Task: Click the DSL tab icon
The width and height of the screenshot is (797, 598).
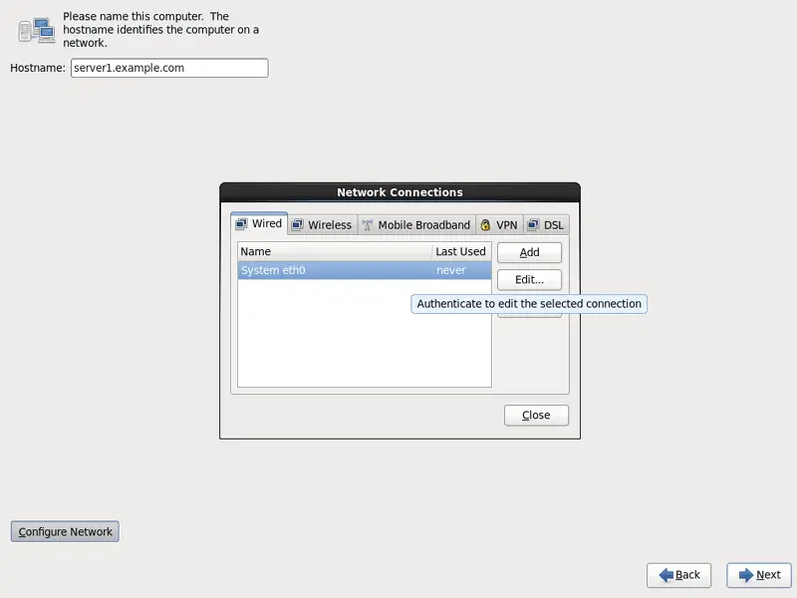Action: pyautogui.click(x=533, y=225)
